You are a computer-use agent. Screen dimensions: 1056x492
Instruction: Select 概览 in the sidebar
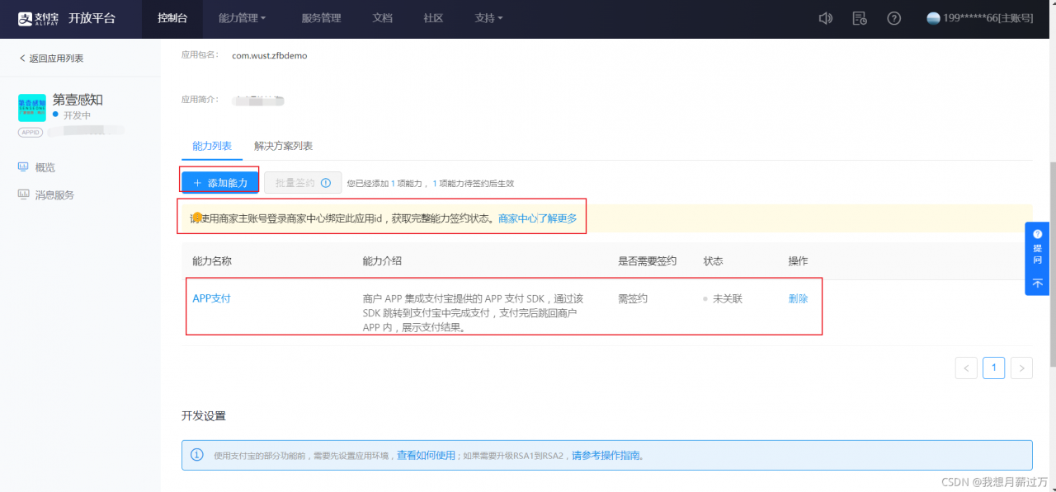click(x=45, y=167)
